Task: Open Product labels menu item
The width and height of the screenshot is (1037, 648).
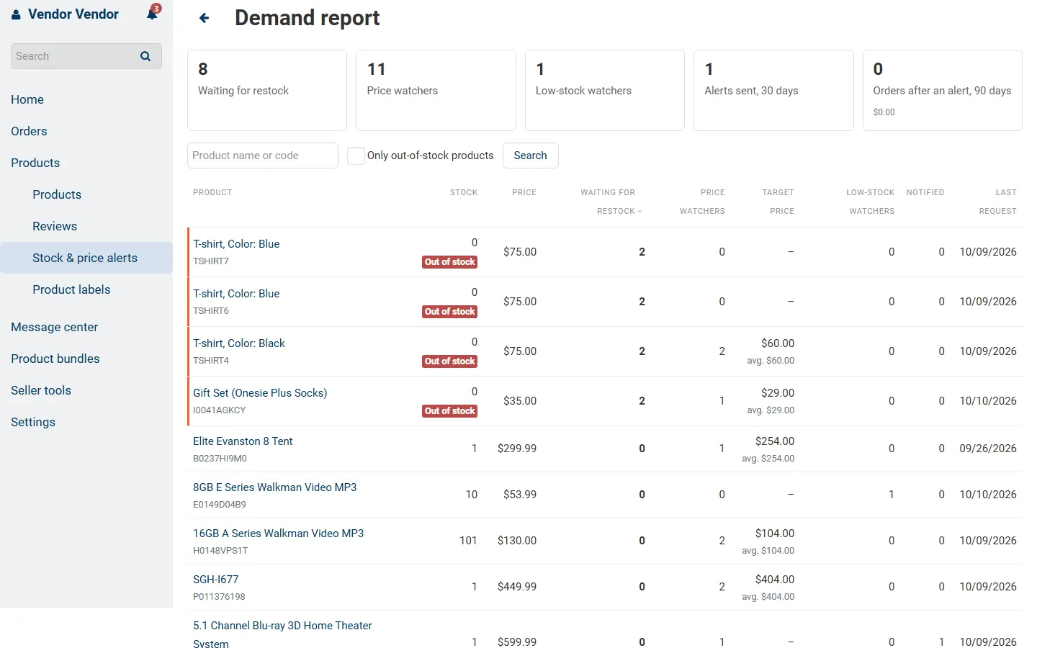Action: coord(71,289)
